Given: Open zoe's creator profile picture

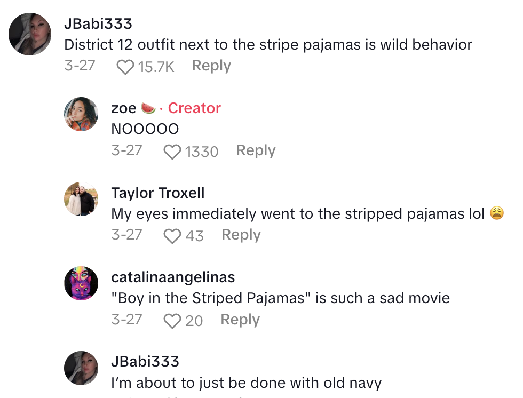Looking at the screenshot, I should pyautogui.click(x=81, y=114).
